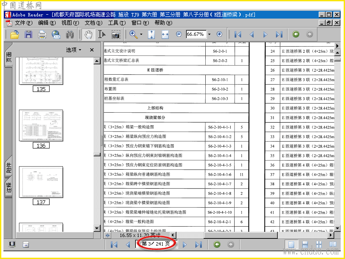Click cell text S6-2-10-4-1-10
This screenshot has width=345, height=259.
pos(220,212)
